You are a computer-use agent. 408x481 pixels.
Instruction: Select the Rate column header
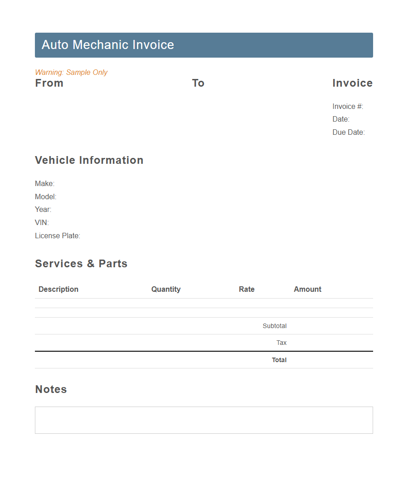pyautogui.click(x=247, y=289)
